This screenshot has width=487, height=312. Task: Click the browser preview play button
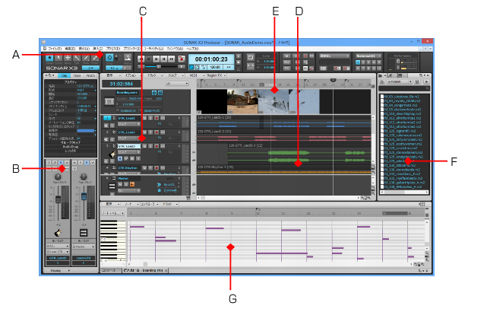click(x=427, y=82)
